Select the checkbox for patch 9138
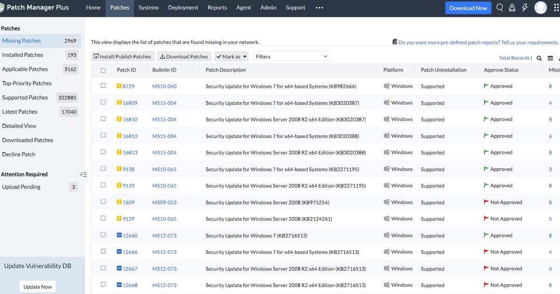 103,168
